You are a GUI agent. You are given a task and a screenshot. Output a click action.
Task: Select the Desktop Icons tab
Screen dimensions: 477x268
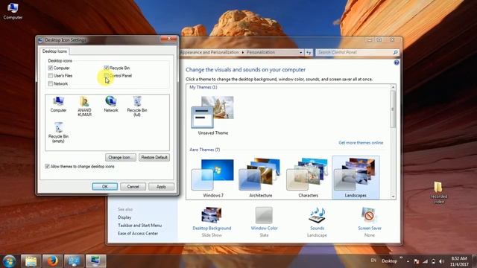click(x=54, y=51)
